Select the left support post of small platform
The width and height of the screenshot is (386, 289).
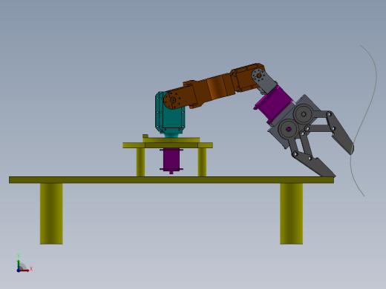pos(140,162)
